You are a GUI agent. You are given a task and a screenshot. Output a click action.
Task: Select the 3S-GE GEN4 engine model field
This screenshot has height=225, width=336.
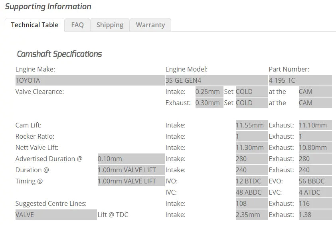(217, 80)
